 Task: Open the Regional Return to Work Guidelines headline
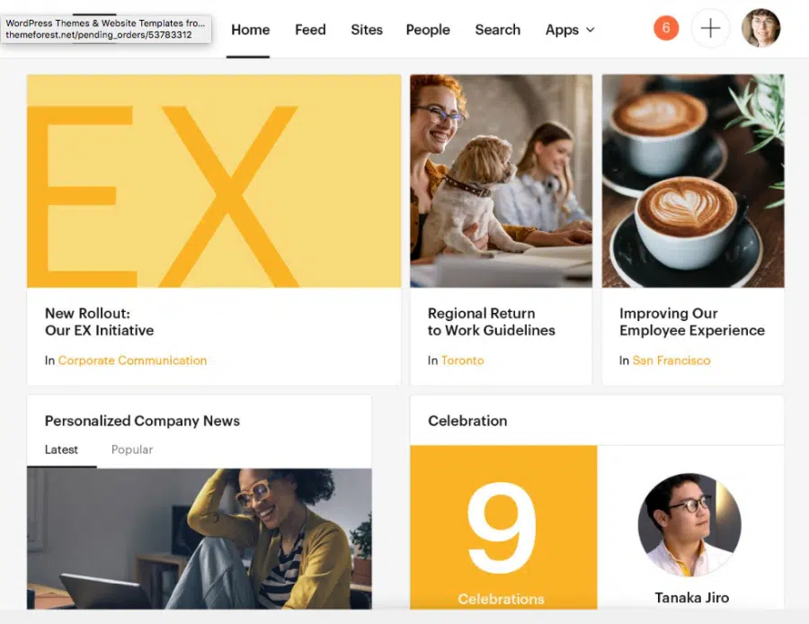(491, 322)
